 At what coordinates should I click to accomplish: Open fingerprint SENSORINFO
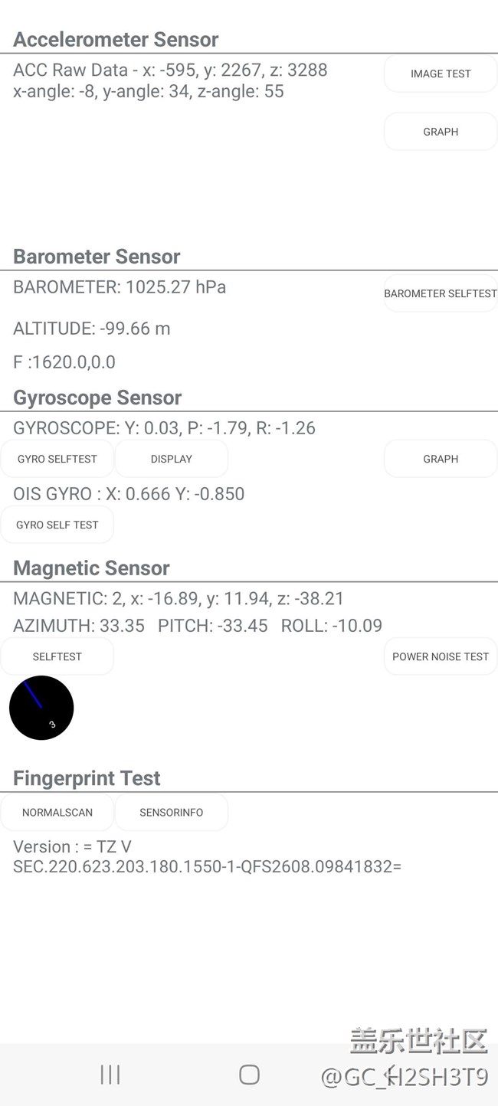172,812
